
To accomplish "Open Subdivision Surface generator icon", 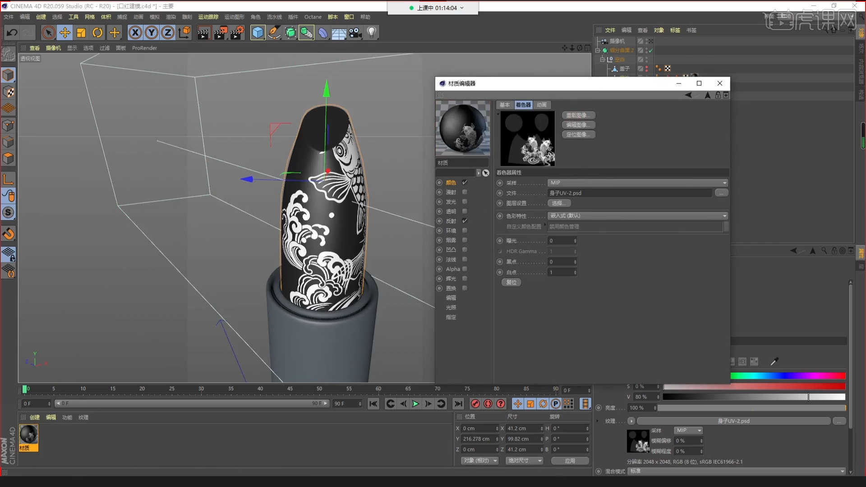I will pyautogui.click(x=290, y=32).
